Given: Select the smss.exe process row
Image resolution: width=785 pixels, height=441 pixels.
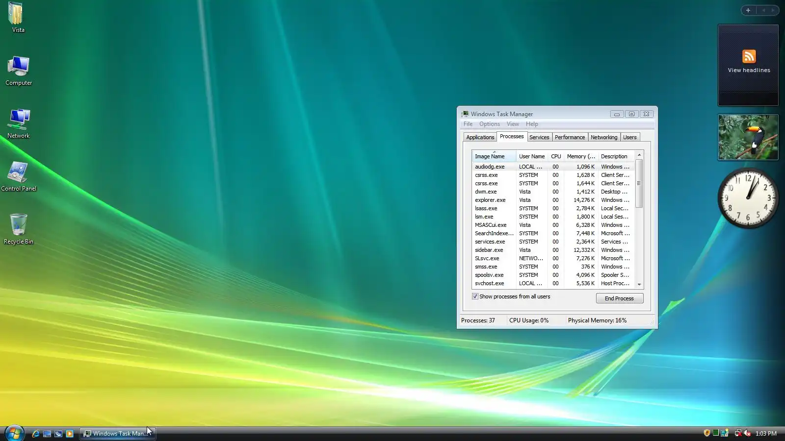Looking at the screenshot, I should point(553,267).
